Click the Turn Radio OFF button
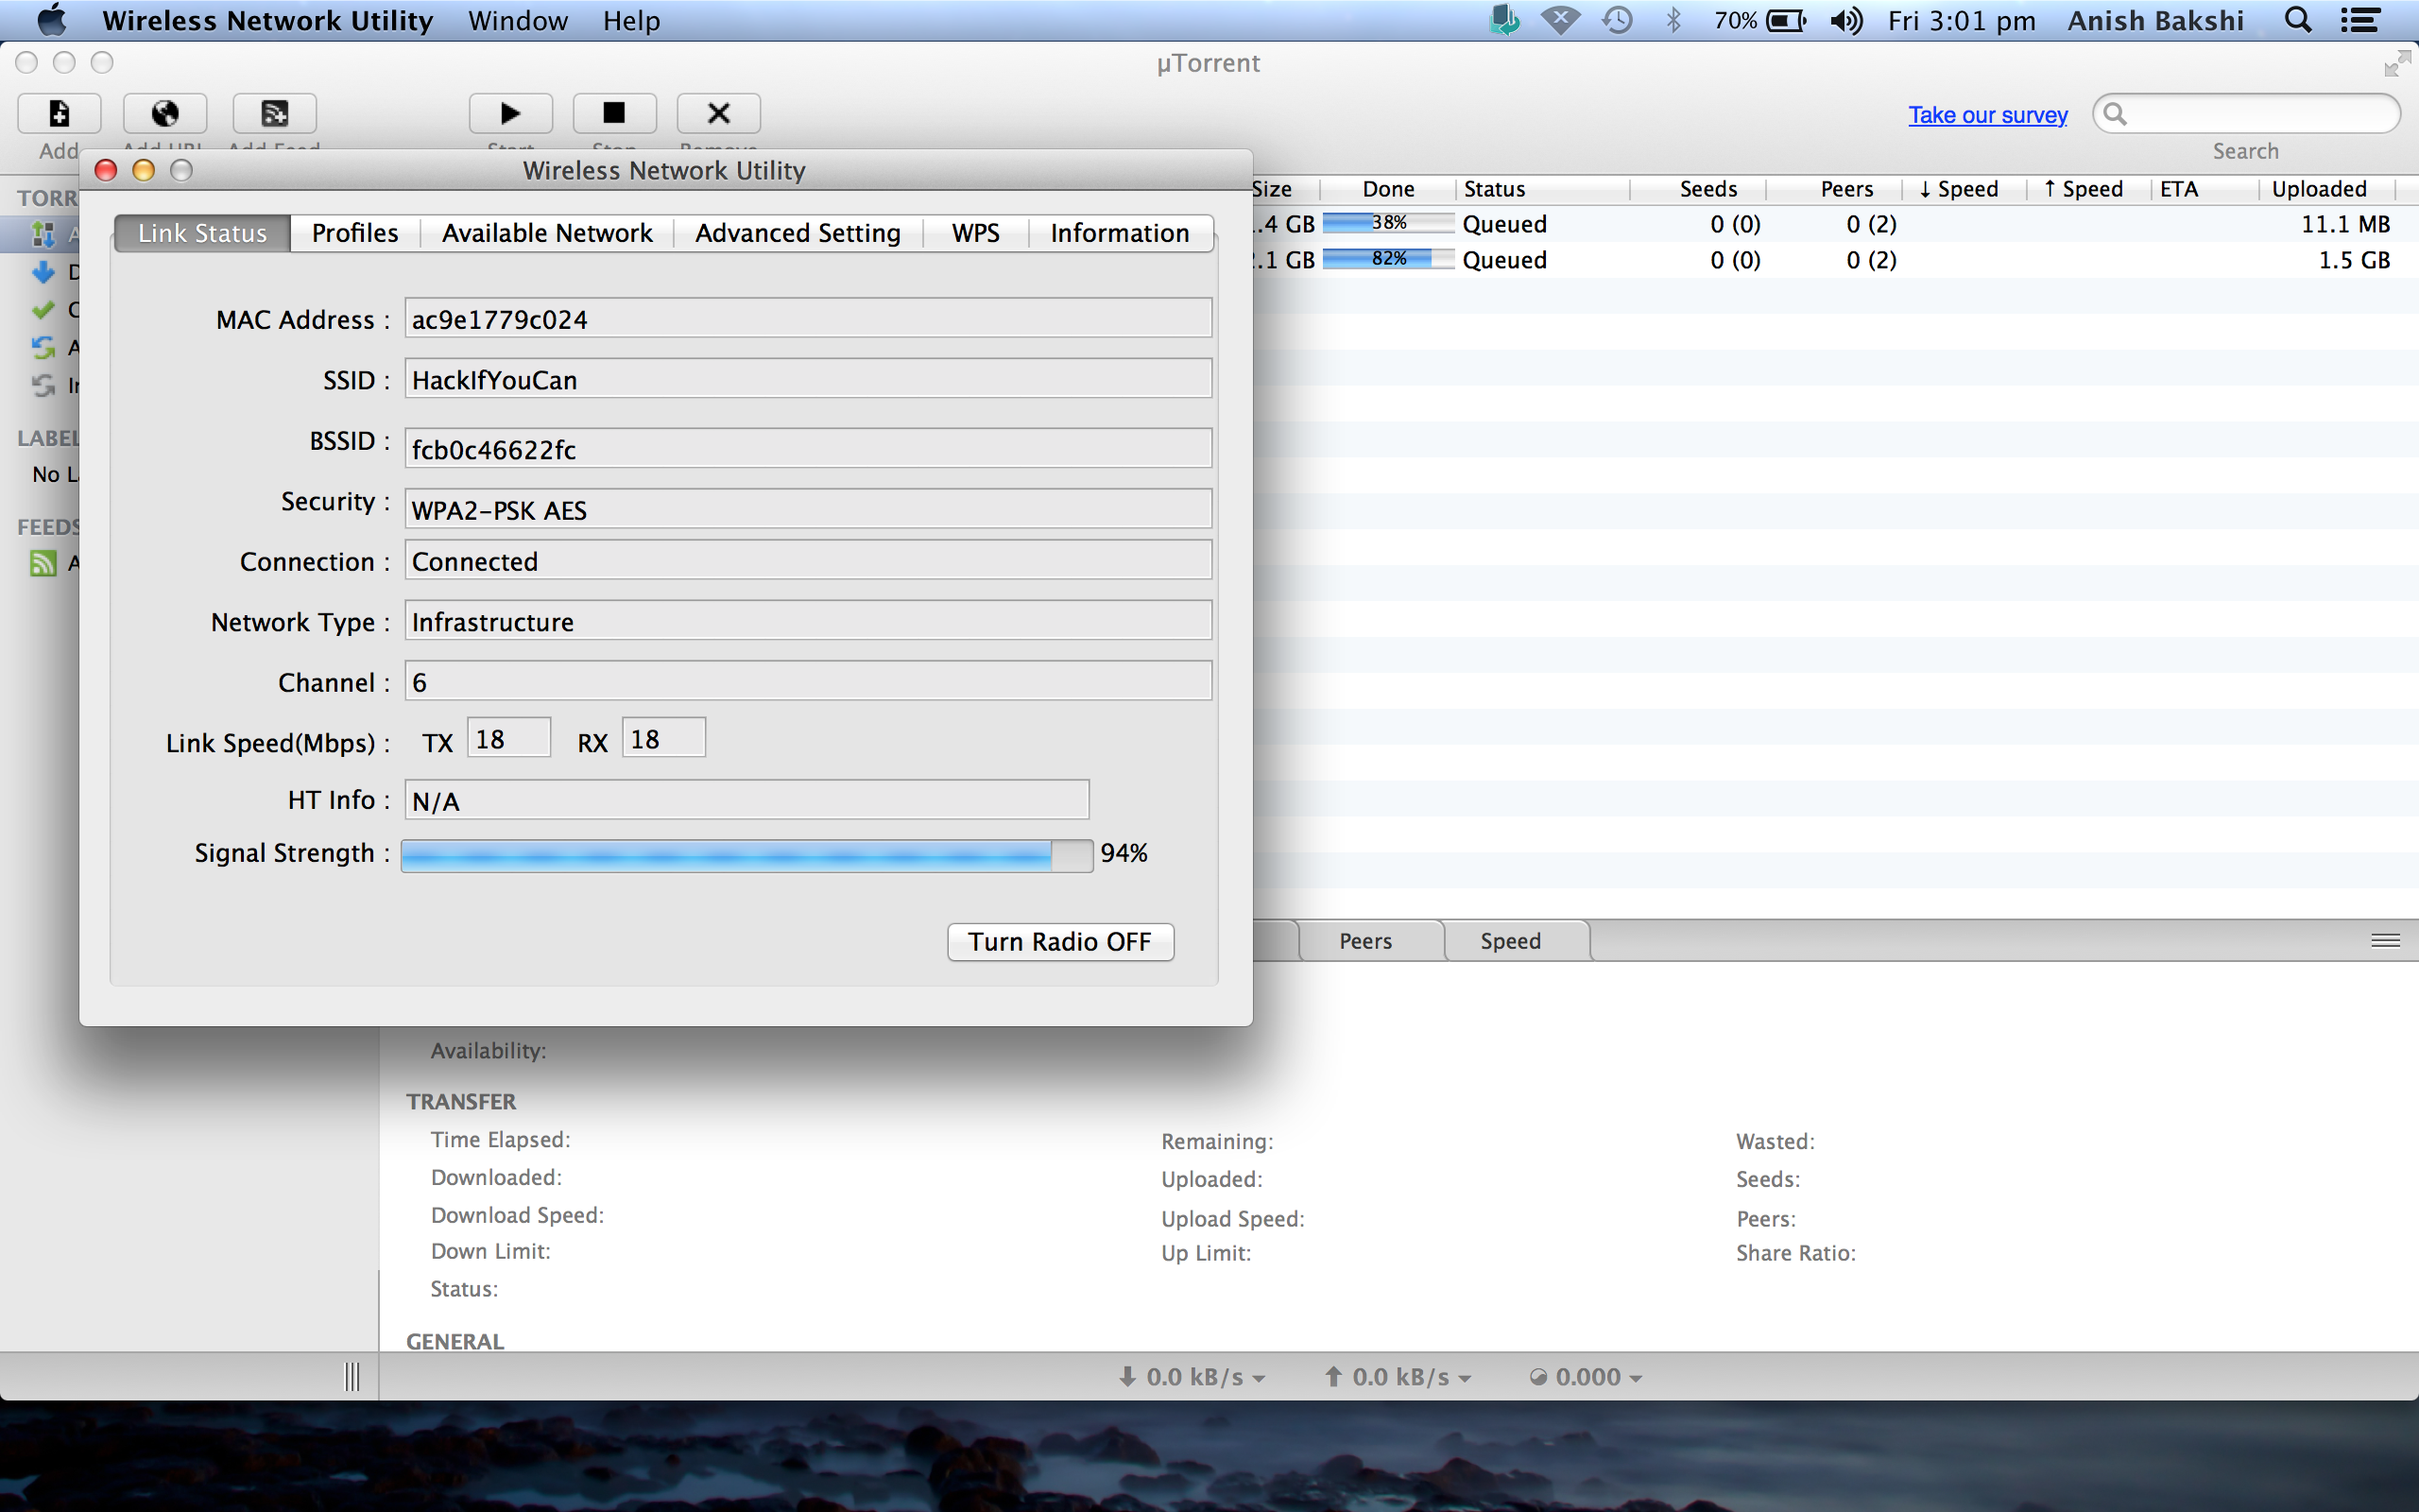The image size is (2419, 1512). (1060, 942)
